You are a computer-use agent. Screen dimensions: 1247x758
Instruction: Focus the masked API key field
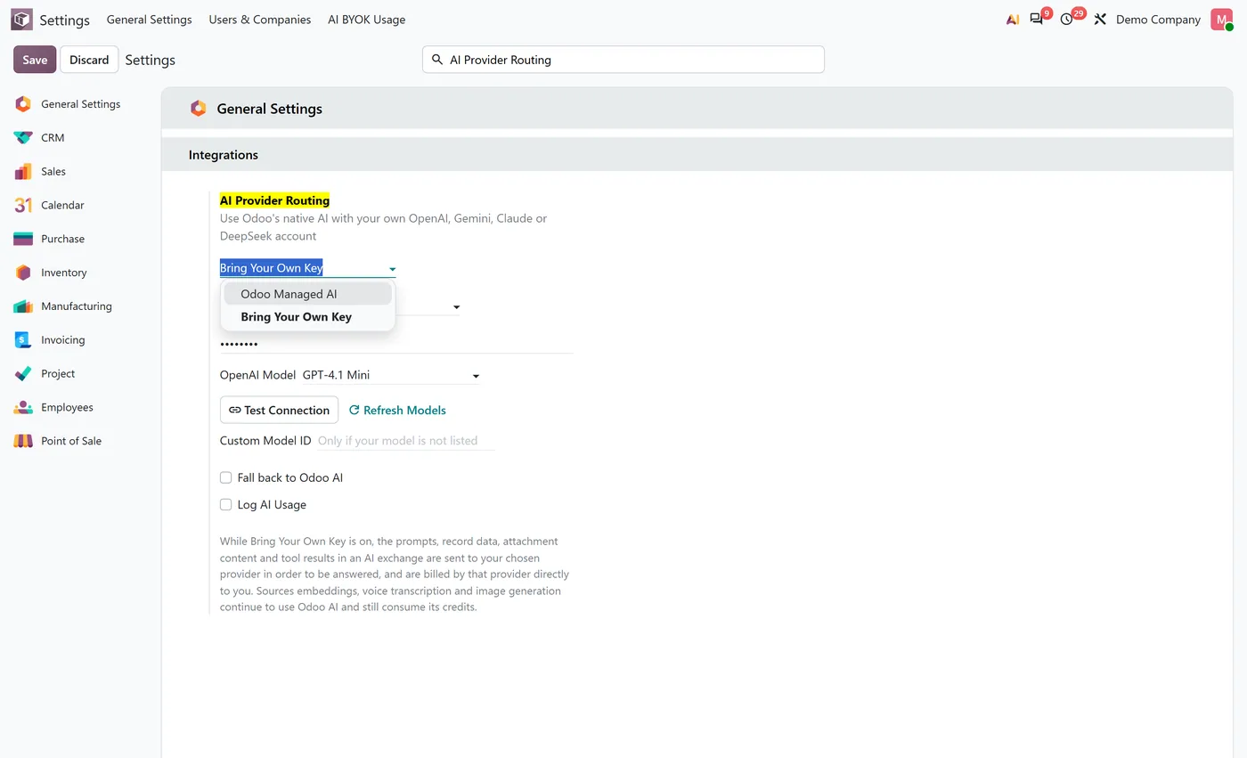(396, 344)
